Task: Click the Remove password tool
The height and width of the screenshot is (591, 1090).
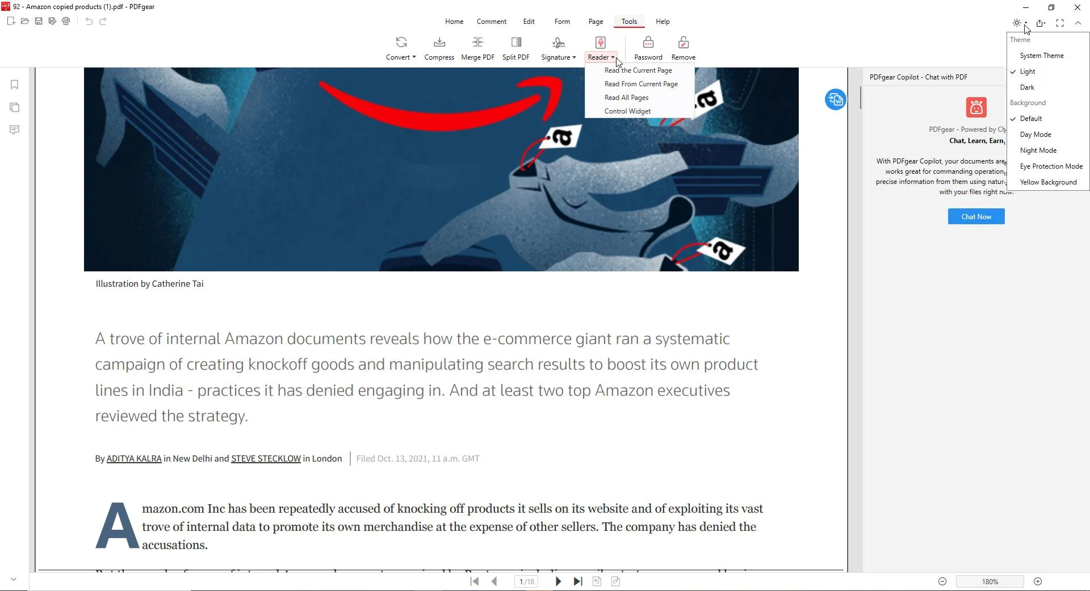Action: tap(683, 48)
